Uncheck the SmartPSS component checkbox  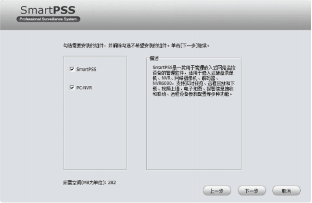tap(72, 69)
